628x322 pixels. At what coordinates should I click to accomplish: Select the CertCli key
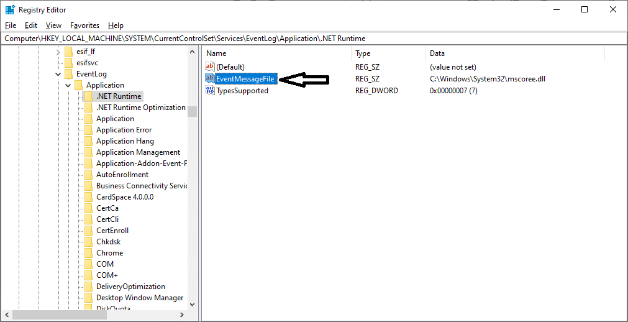click(107, 219)
